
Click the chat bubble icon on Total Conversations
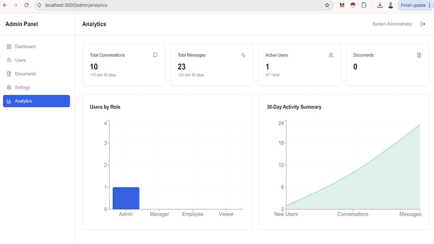pos(155,55)
